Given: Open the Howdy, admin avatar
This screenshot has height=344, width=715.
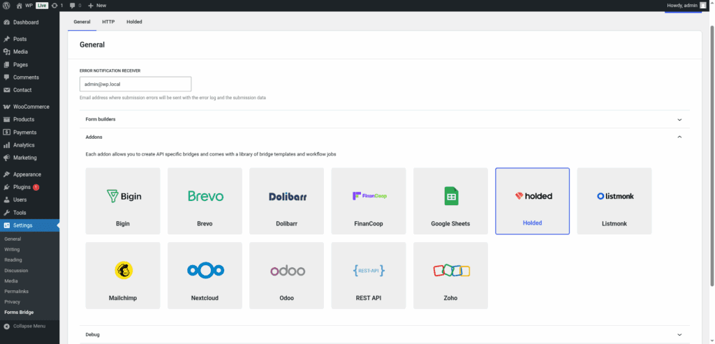Looking at the screenshot, I should point(703,6).
